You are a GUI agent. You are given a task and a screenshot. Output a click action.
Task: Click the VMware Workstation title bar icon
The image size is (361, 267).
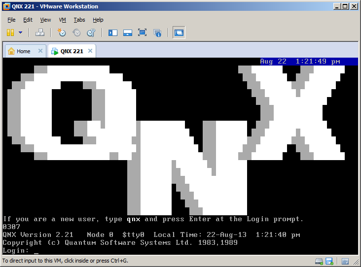7,6
